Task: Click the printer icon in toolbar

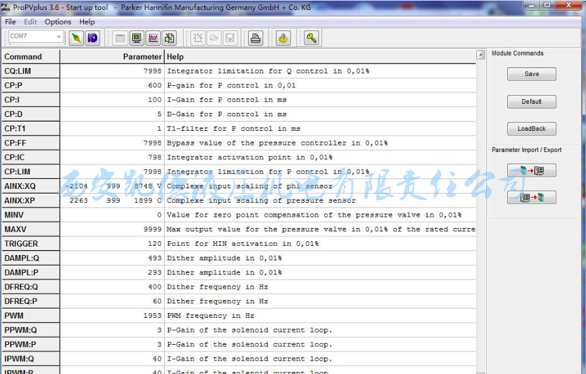Action: (x=256, y=38)
